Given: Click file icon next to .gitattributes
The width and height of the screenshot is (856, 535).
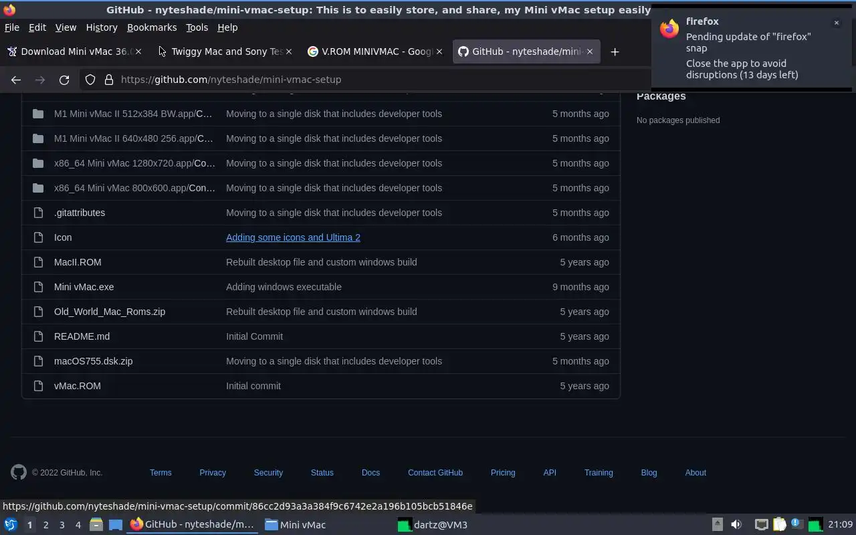Looking at the screenshot, I should (x=38, y=213).
